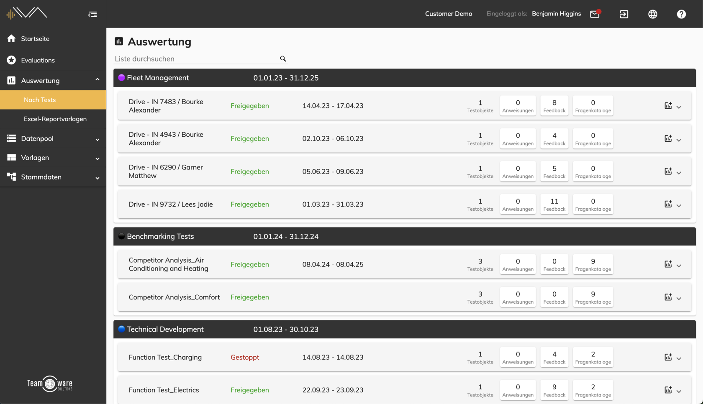The height and width of the screenshot is (404, 703).
Task: Open Feedback count 8 for Drive IN 7483
Action: (x=554, y=106)
